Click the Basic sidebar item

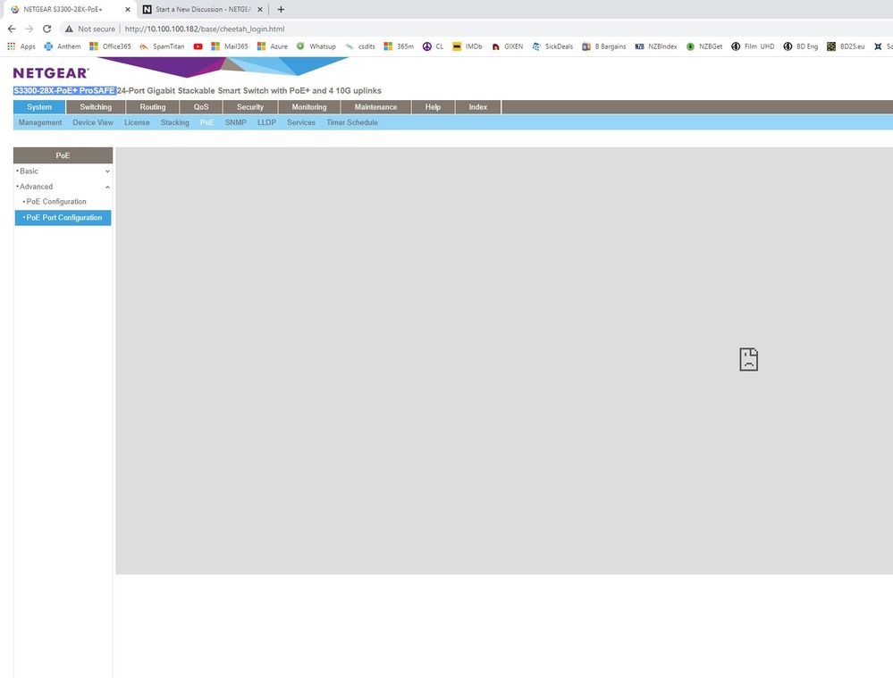[x=29, y=172]
